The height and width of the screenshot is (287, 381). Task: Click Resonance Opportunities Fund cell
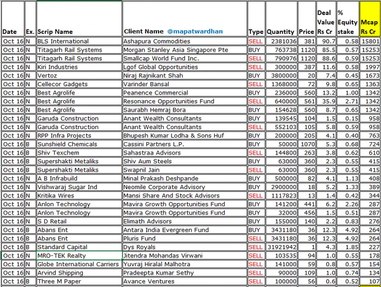coord(185,101)
